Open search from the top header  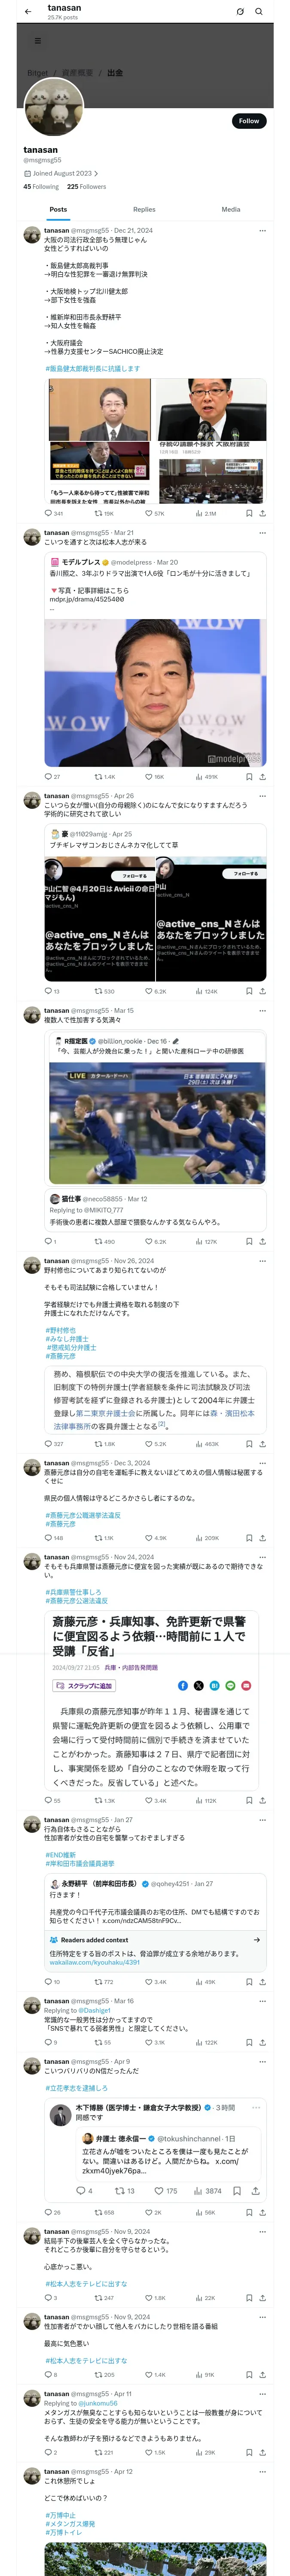(259, 12)
